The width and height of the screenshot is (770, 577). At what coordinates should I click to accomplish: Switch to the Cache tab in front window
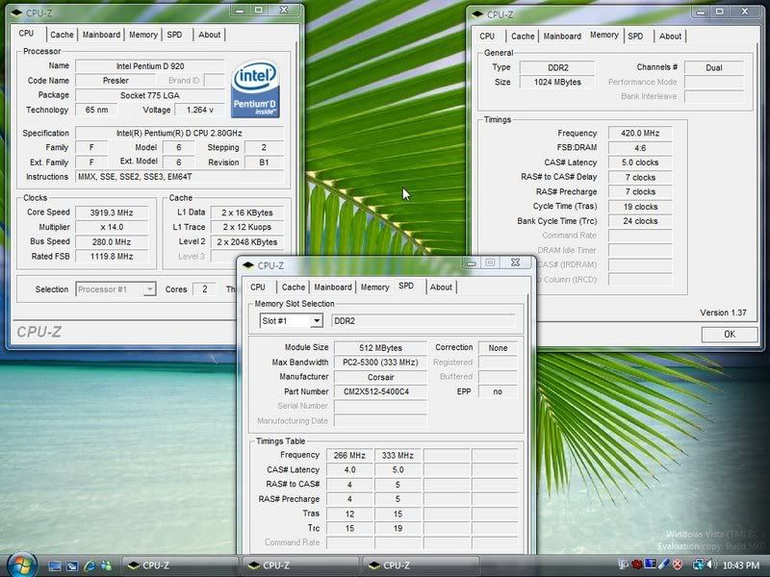pyautogui.click(x=292, y=287)
